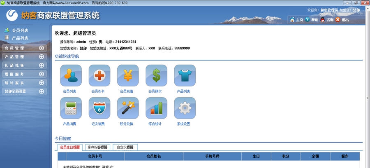This screenshot has height=168, width=370.
Task: Open the 产品列表 t-shirt icon
Action: click(x=185, y=75)
